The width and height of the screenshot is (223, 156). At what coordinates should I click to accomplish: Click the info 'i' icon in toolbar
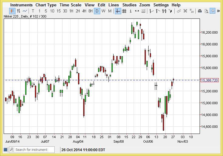(131, 11)
